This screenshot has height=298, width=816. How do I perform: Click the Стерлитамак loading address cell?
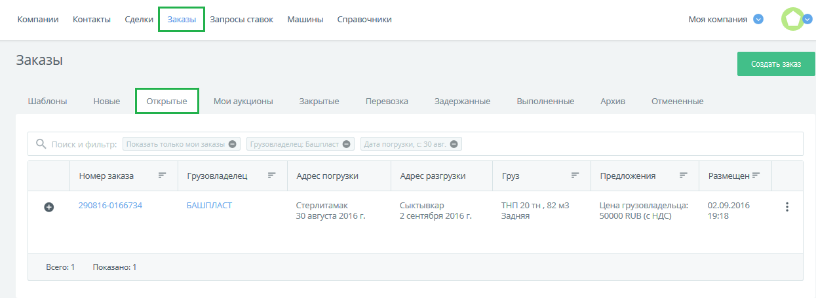(x=330, y=211)
